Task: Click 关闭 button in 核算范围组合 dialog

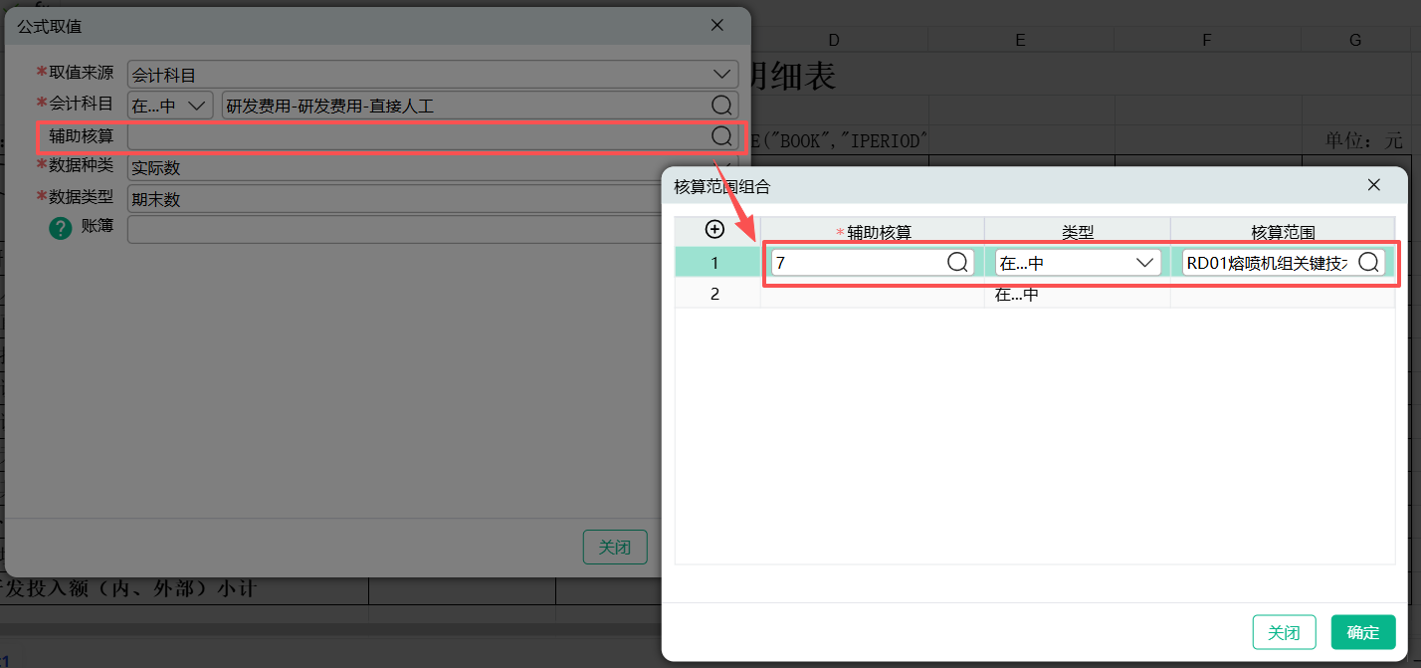Action: pos(1284,632)
